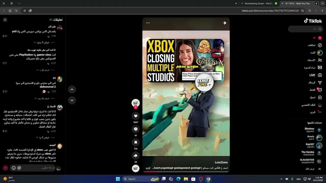Insert an emoji in the comment box

(14, 168)
